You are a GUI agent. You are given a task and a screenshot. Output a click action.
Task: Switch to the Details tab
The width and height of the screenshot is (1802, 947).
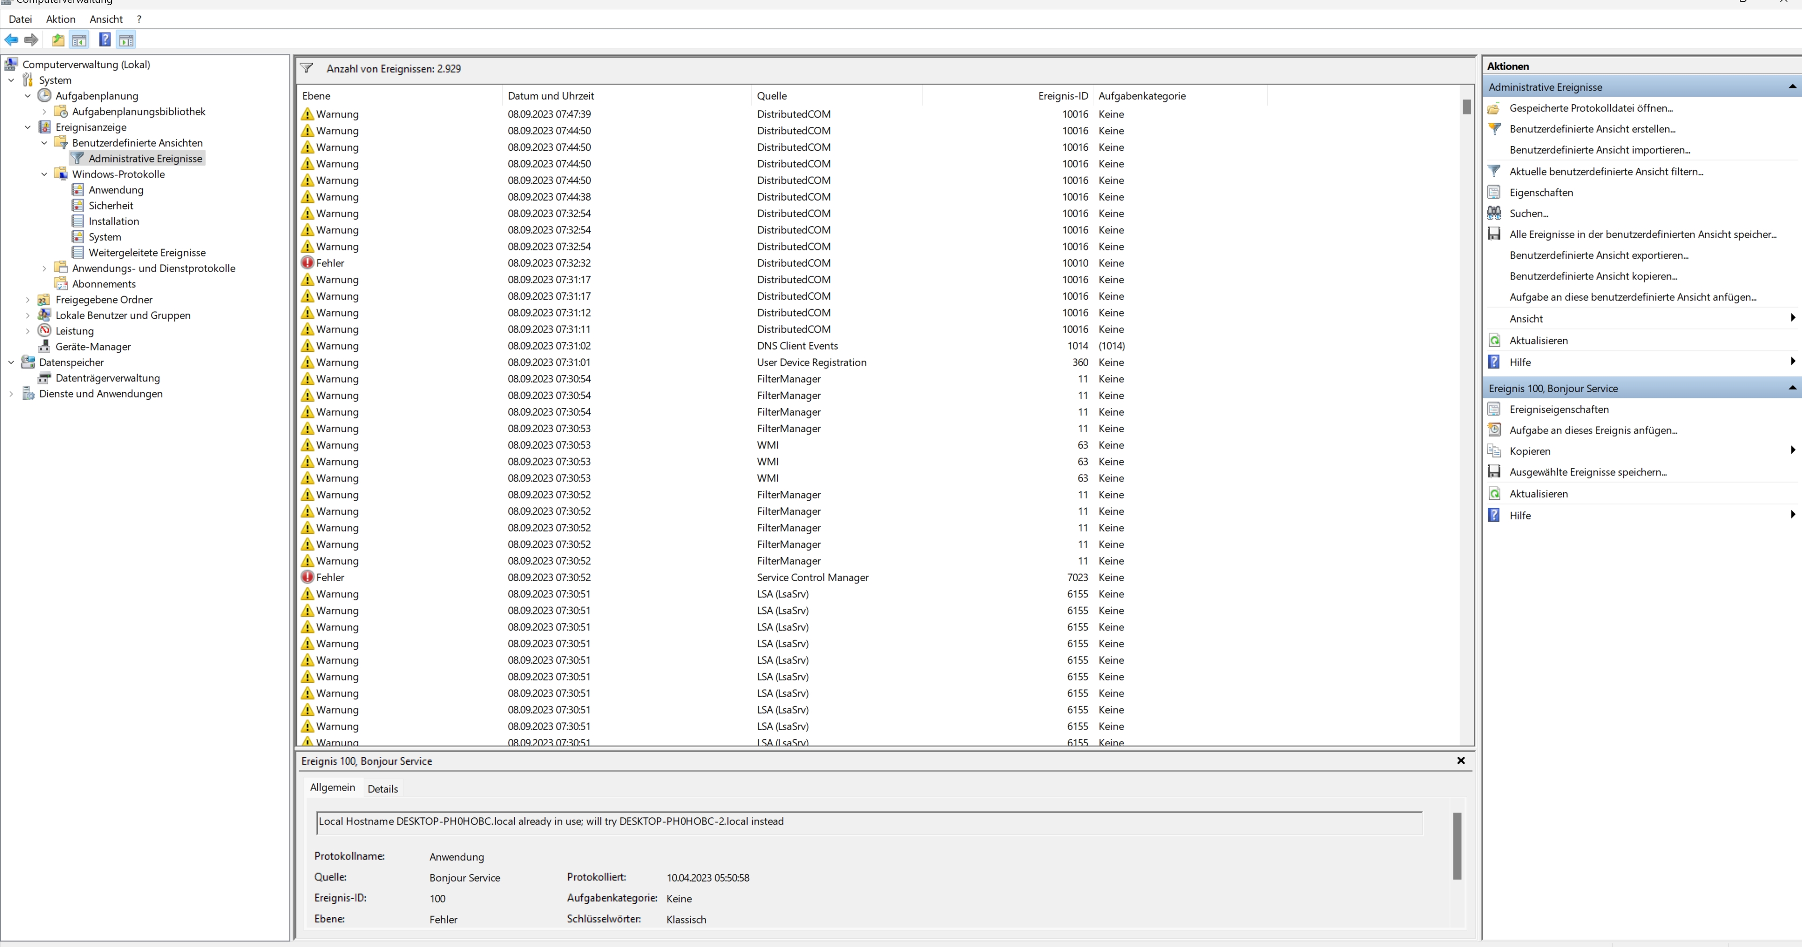[x=382, y=788]
